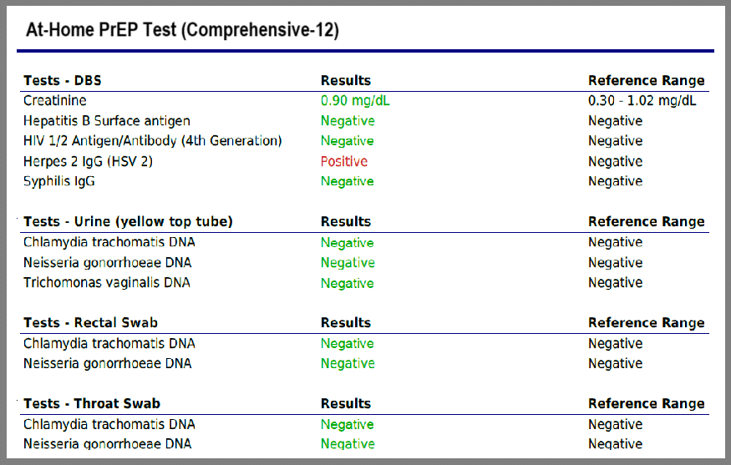Select the Tests - Urine (yellow top tube) header
Screen dimensions: 731x465
click(x=128, y=222)
